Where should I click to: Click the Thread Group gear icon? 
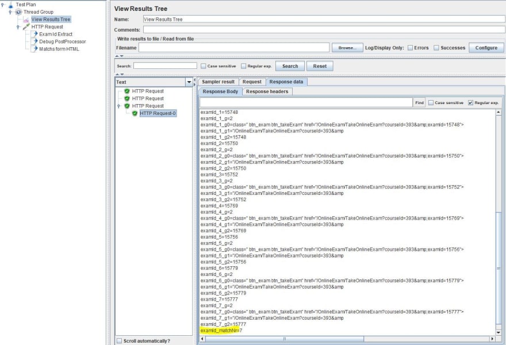click(19, 12)
